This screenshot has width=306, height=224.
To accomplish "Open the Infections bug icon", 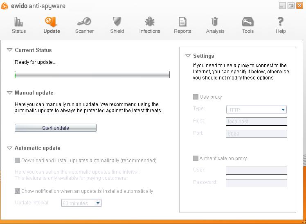I will click(150, 21).
